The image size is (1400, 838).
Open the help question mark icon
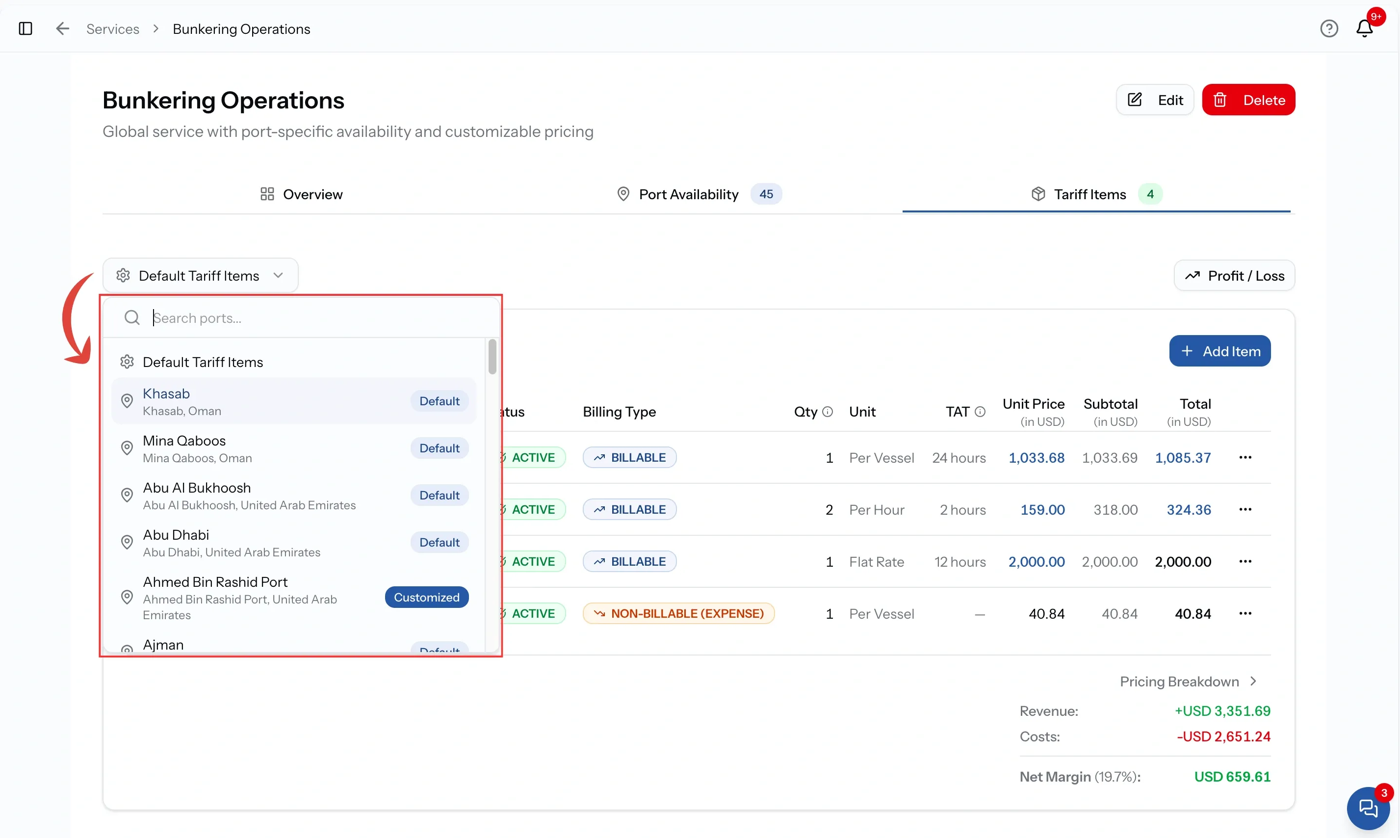pos(1329,28)
